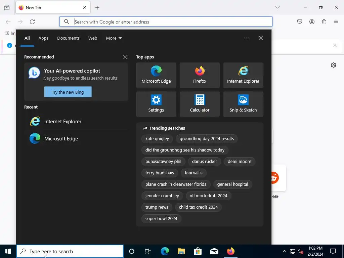The height and width of the screenshot is (258, 344).
Task: Open Microsoft Edge in Recent list
Action: [x=76, y=139]
